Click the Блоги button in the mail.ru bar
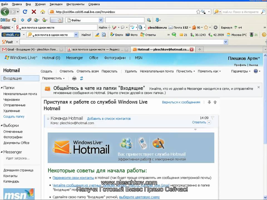Screen dimensions: 267x200 click(x=117, y=35)
